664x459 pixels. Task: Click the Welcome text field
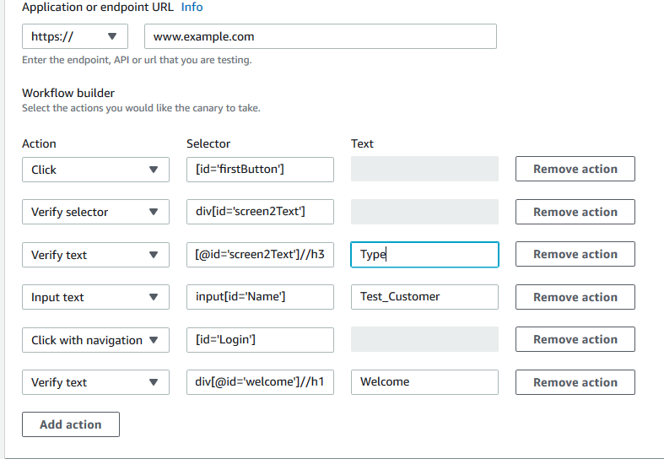(424, 382)
